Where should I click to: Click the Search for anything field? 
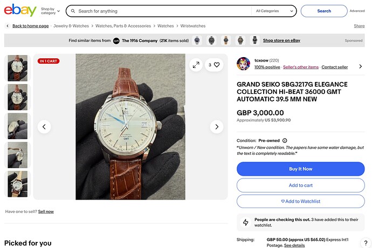[164, 11]
